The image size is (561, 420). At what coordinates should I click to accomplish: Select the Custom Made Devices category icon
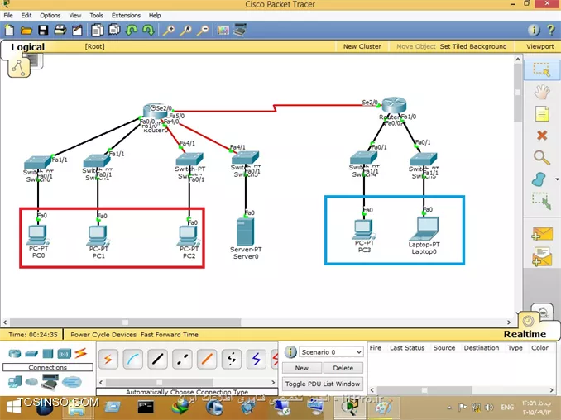(50, 382)
